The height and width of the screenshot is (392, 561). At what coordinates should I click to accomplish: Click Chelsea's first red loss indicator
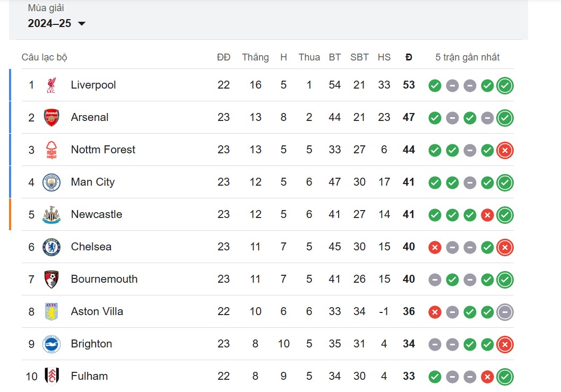tap(434, 247)
